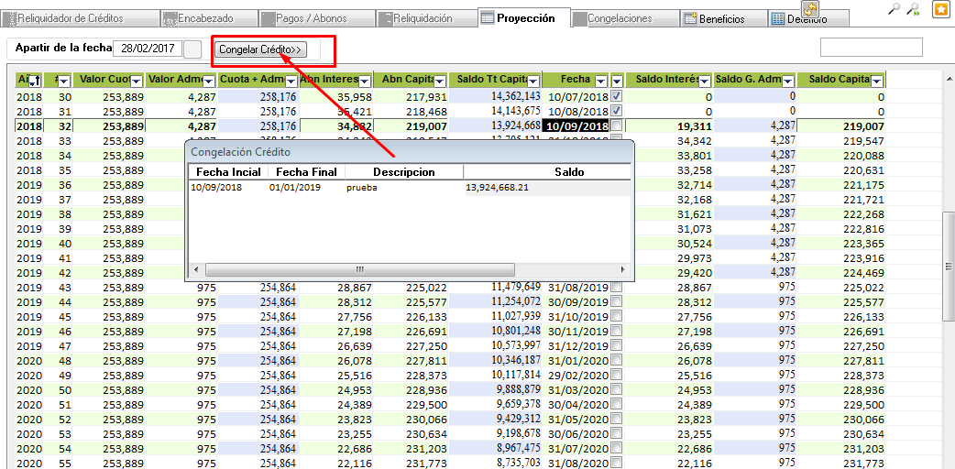Open the Valor Cuota column filter dropdown
The width and height of the screenshot is (955, 469).
(x=137, y=81)
